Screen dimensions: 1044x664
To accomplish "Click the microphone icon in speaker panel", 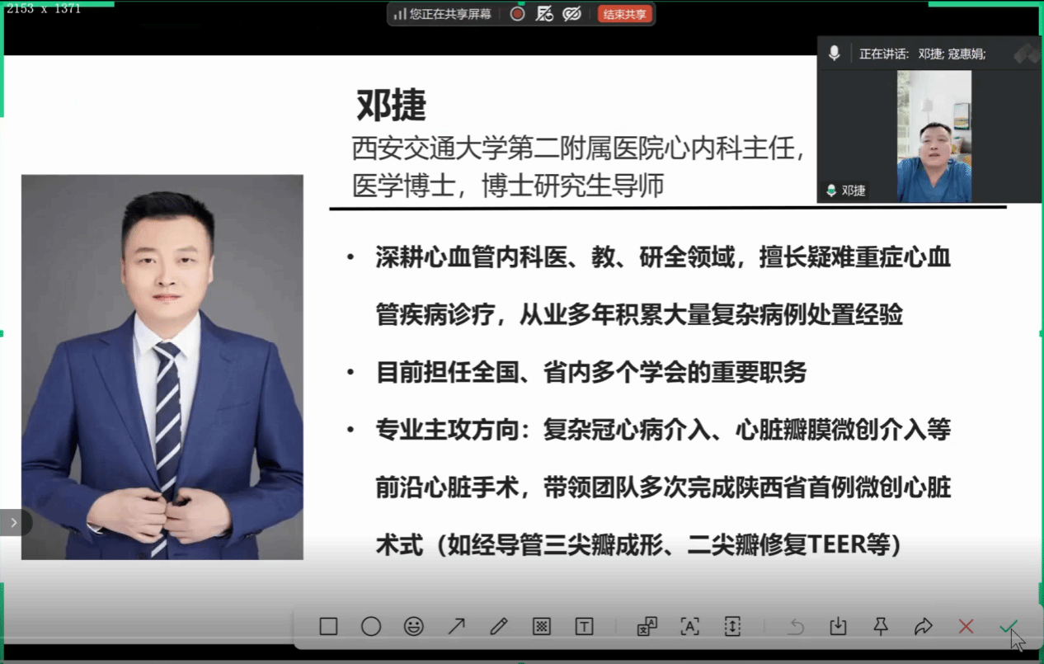I will pos(835,54).
